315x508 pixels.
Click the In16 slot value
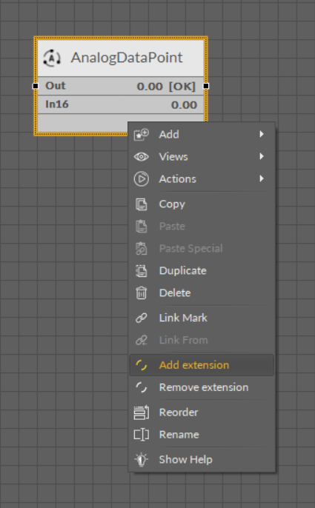(x=184, y=105)
